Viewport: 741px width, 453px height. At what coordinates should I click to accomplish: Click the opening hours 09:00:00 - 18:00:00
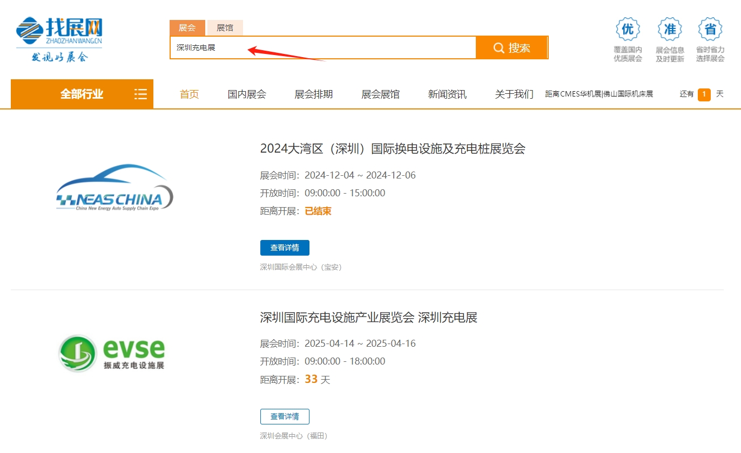[345, 361]
